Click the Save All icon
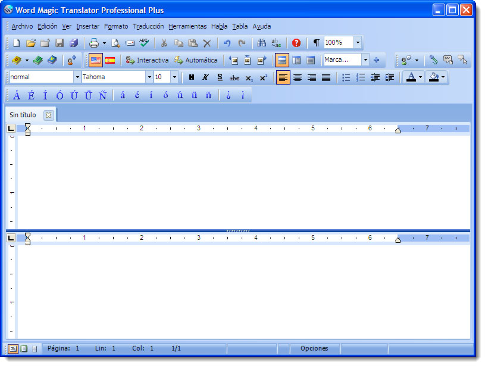This screenshot has height=366, width=485. [74, 43]
